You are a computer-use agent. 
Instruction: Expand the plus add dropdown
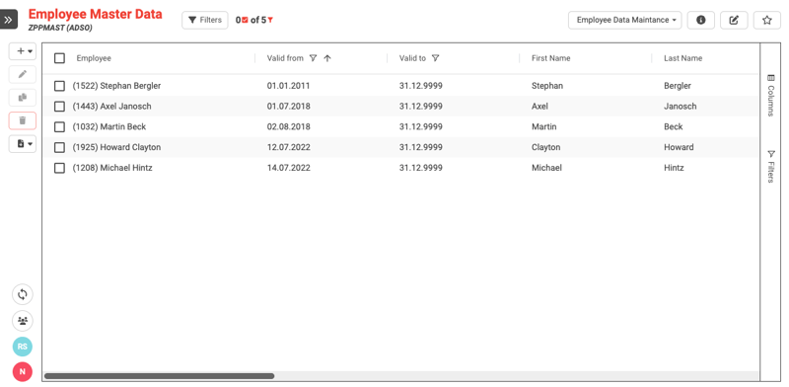pyautogui.click(x=22, y=51)
